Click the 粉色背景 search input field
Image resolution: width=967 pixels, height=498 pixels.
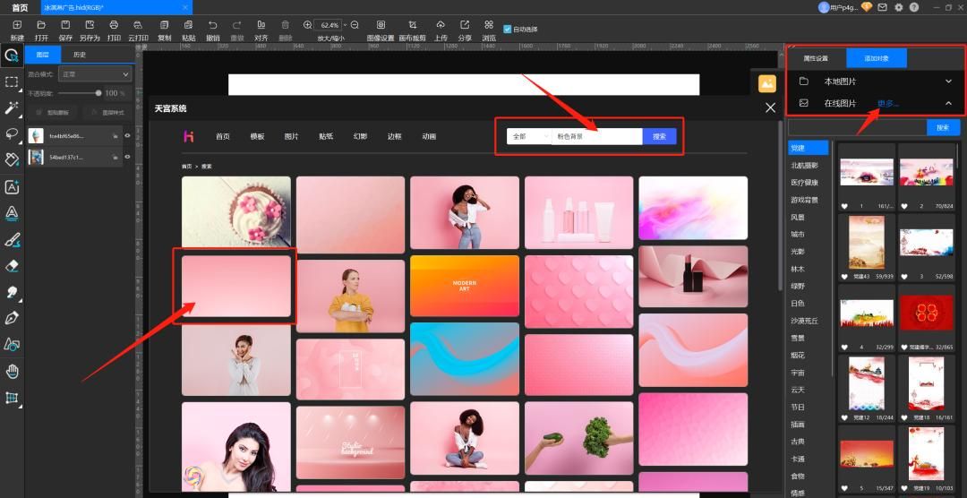(x=596, y=136)
